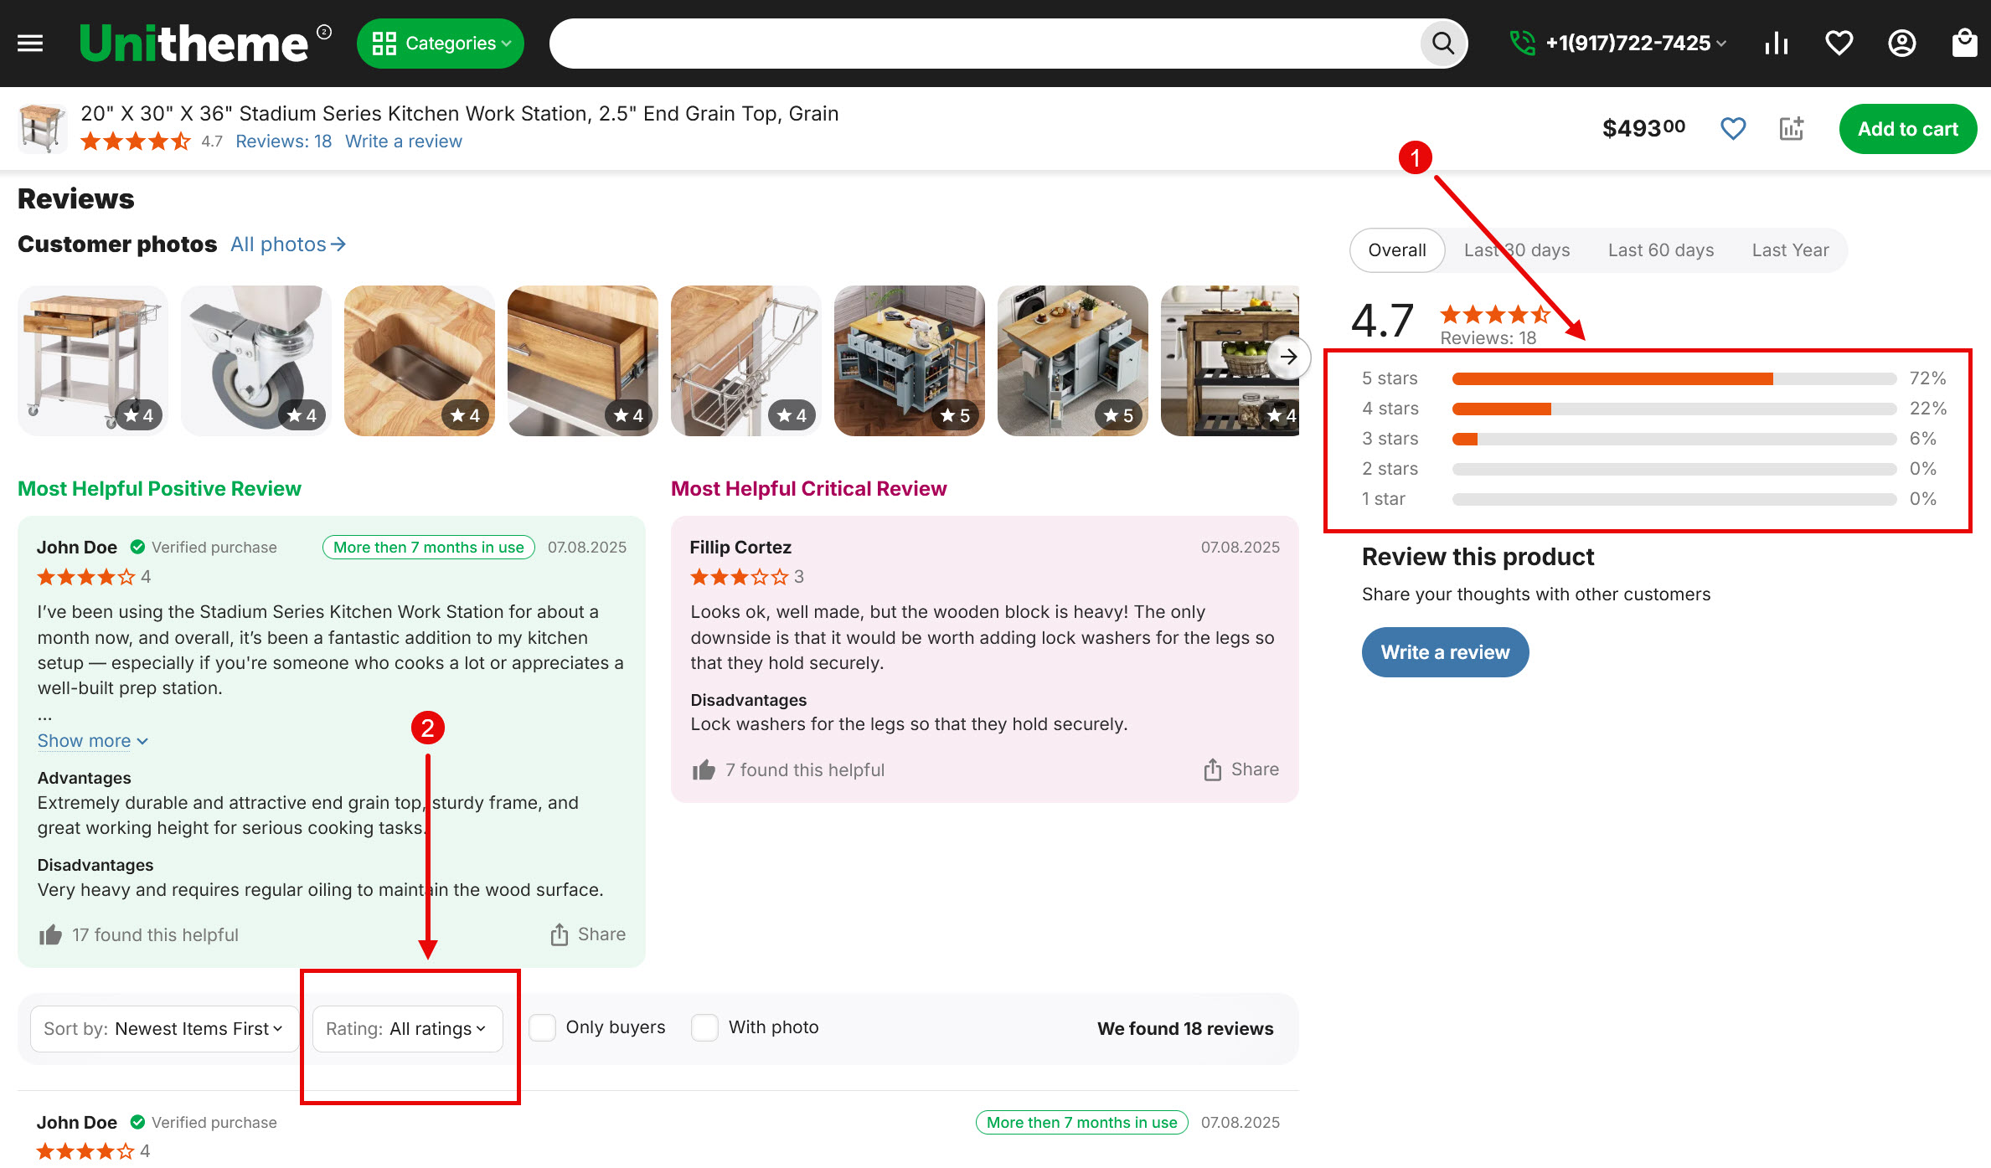Image resolution: width=1991 pixels, height=1168 pixels.
Task: Open the user account icon
Action: pos(1901,43)
